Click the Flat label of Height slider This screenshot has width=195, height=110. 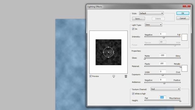[146, 98]
